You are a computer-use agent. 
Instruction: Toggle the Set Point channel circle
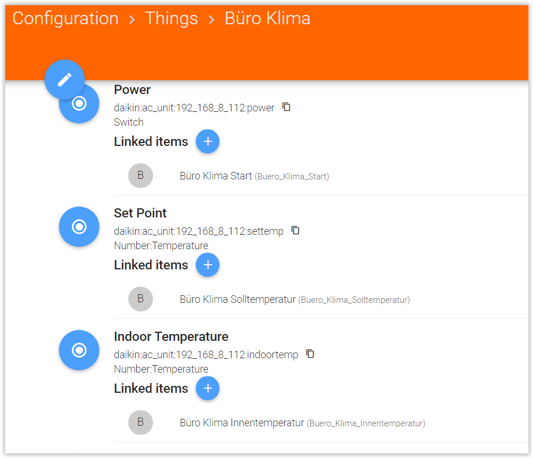tap(79, 227)
